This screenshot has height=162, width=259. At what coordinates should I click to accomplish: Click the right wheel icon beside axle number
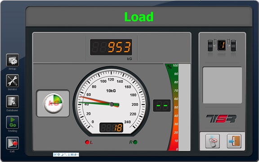tap(233, 45)
